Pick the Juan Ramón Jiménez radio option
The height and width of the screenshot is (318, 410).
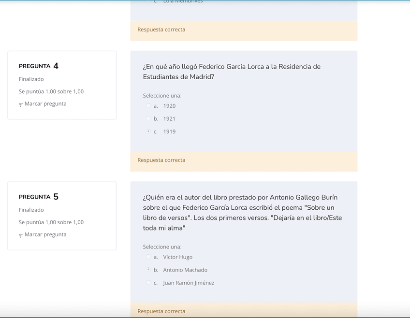[x=148, y=283]
